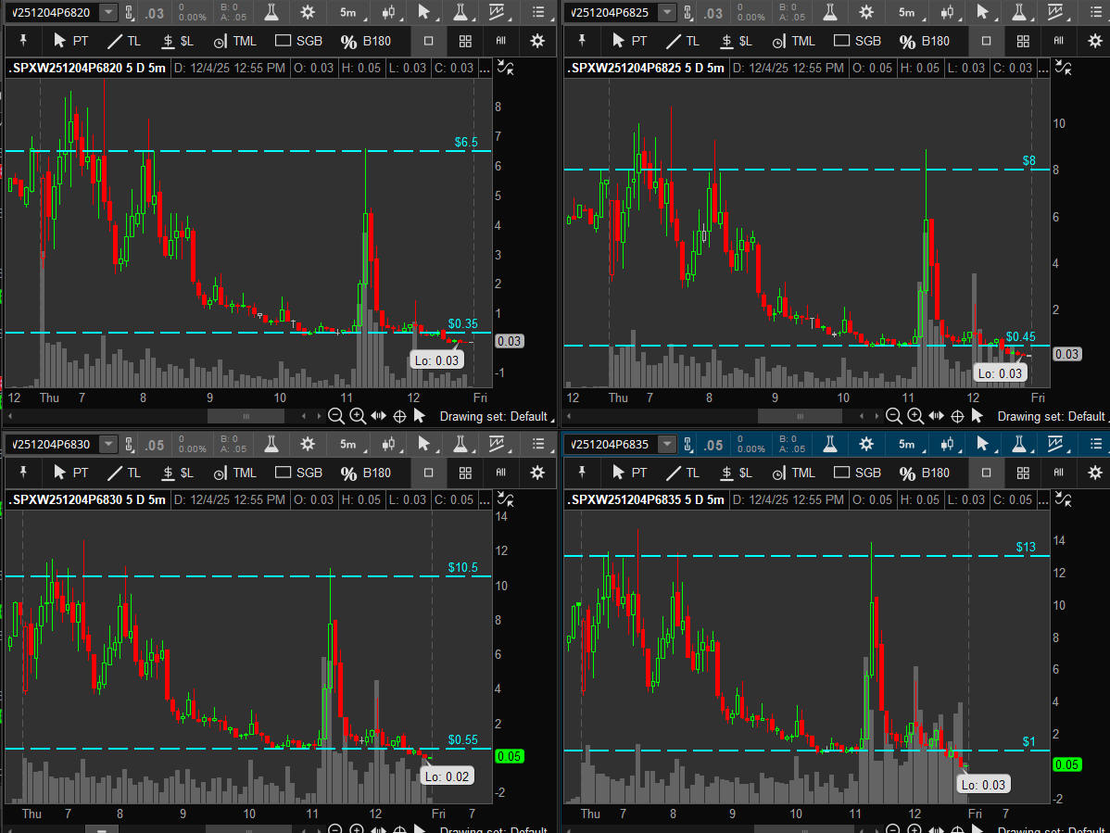The width and height of the screenshot is (1110, 833).
Task: Click the 251204P6830 symbol input field
Action: (x=50, y=444)
